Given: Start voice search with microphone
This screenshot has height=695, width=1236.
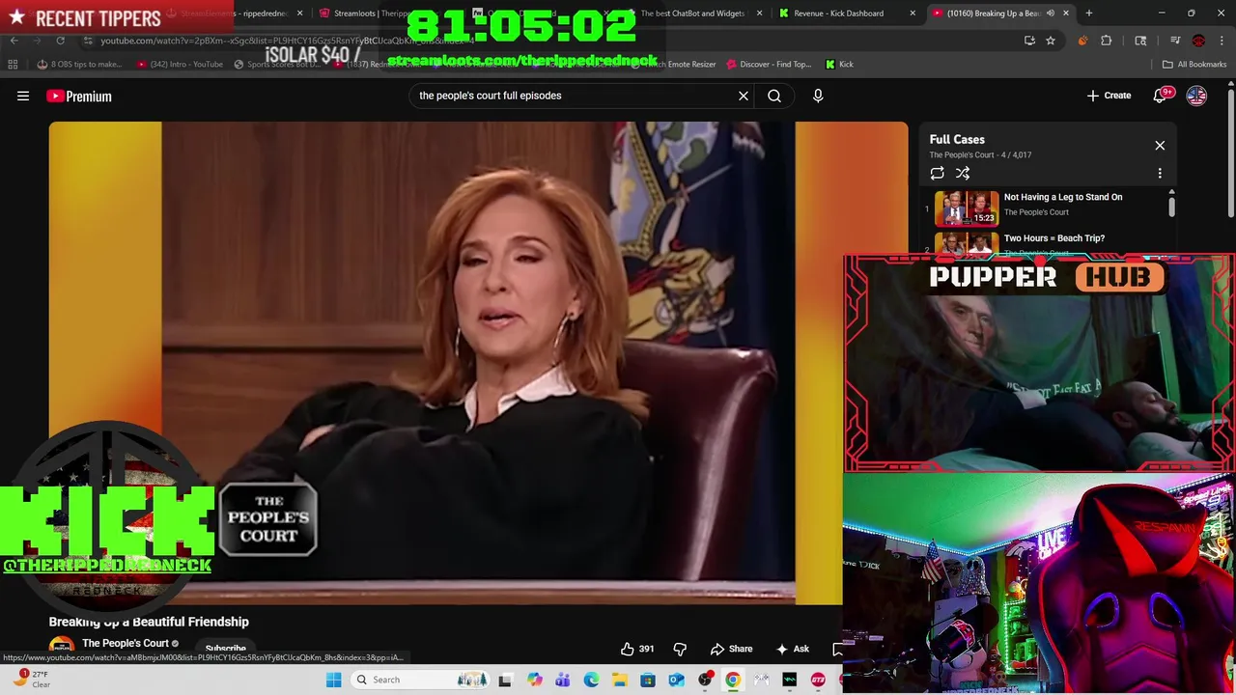Looking at the screenshot, I should click(818, 96).
